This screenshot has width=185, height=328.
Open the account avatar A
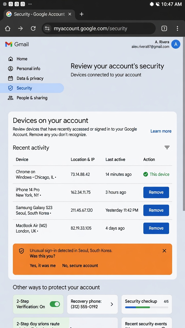pos(176,44)
